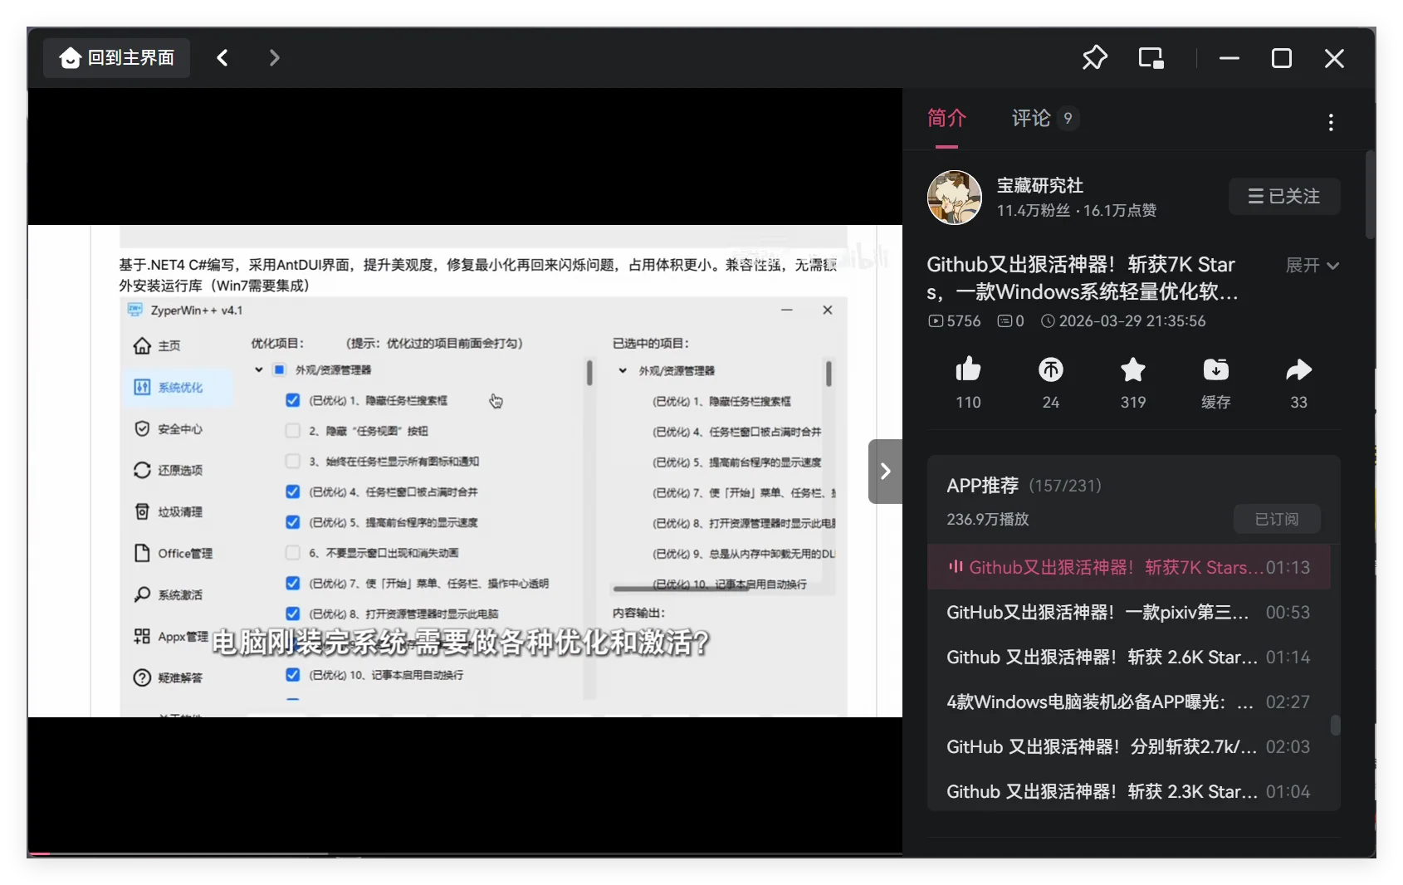This screenshot has height=885, width=1403.
Task: Go forward with the right arrow
Action: point(274,58)
